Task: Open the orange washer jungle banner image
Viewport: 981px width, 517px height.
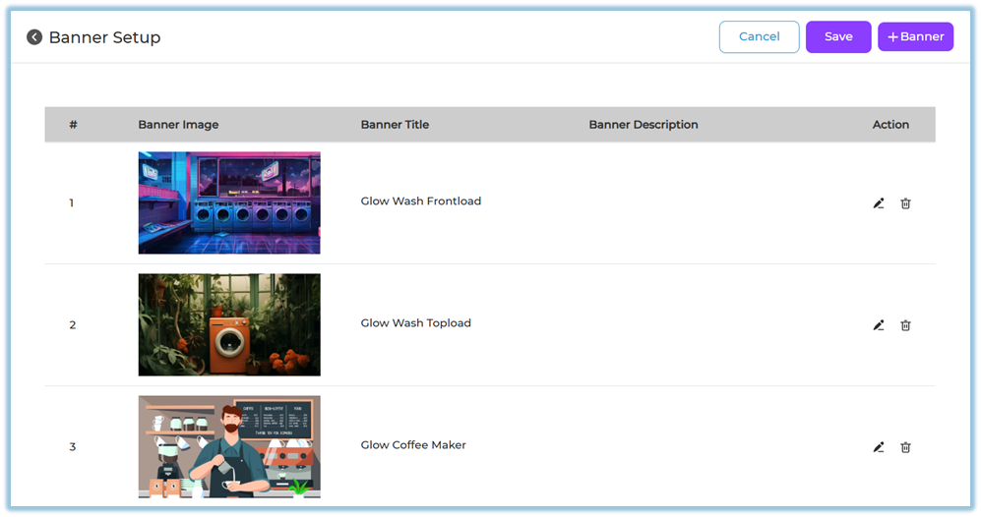Action: click(x=229, y=324)
